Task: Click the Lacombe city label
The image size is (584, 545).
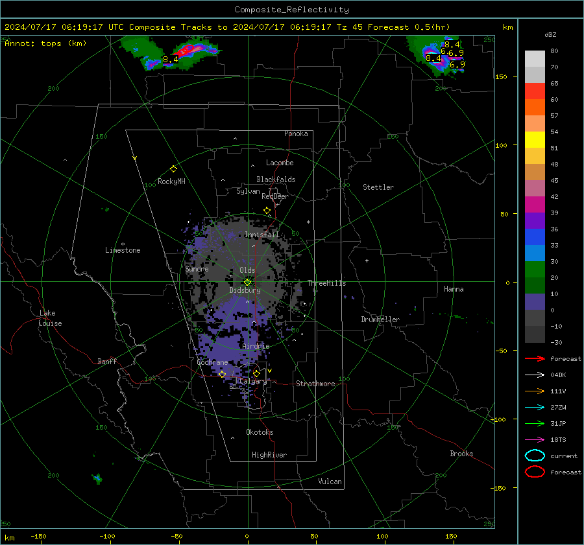Action: [280, 163]
